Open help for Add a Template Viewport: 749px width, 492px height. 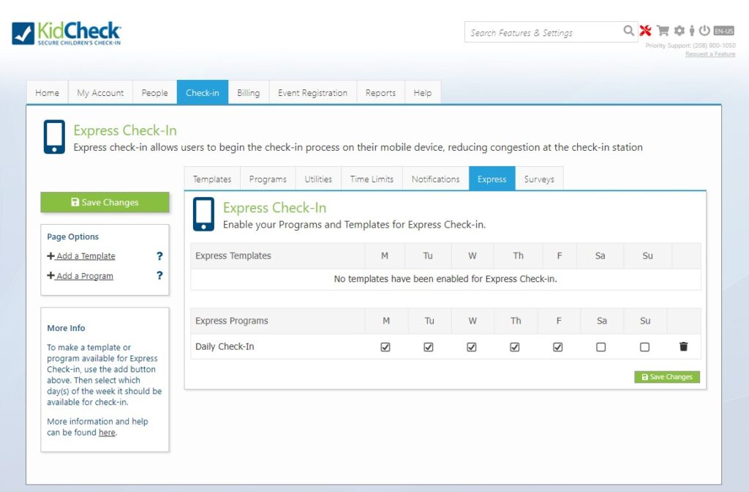(x=159, y=256)
